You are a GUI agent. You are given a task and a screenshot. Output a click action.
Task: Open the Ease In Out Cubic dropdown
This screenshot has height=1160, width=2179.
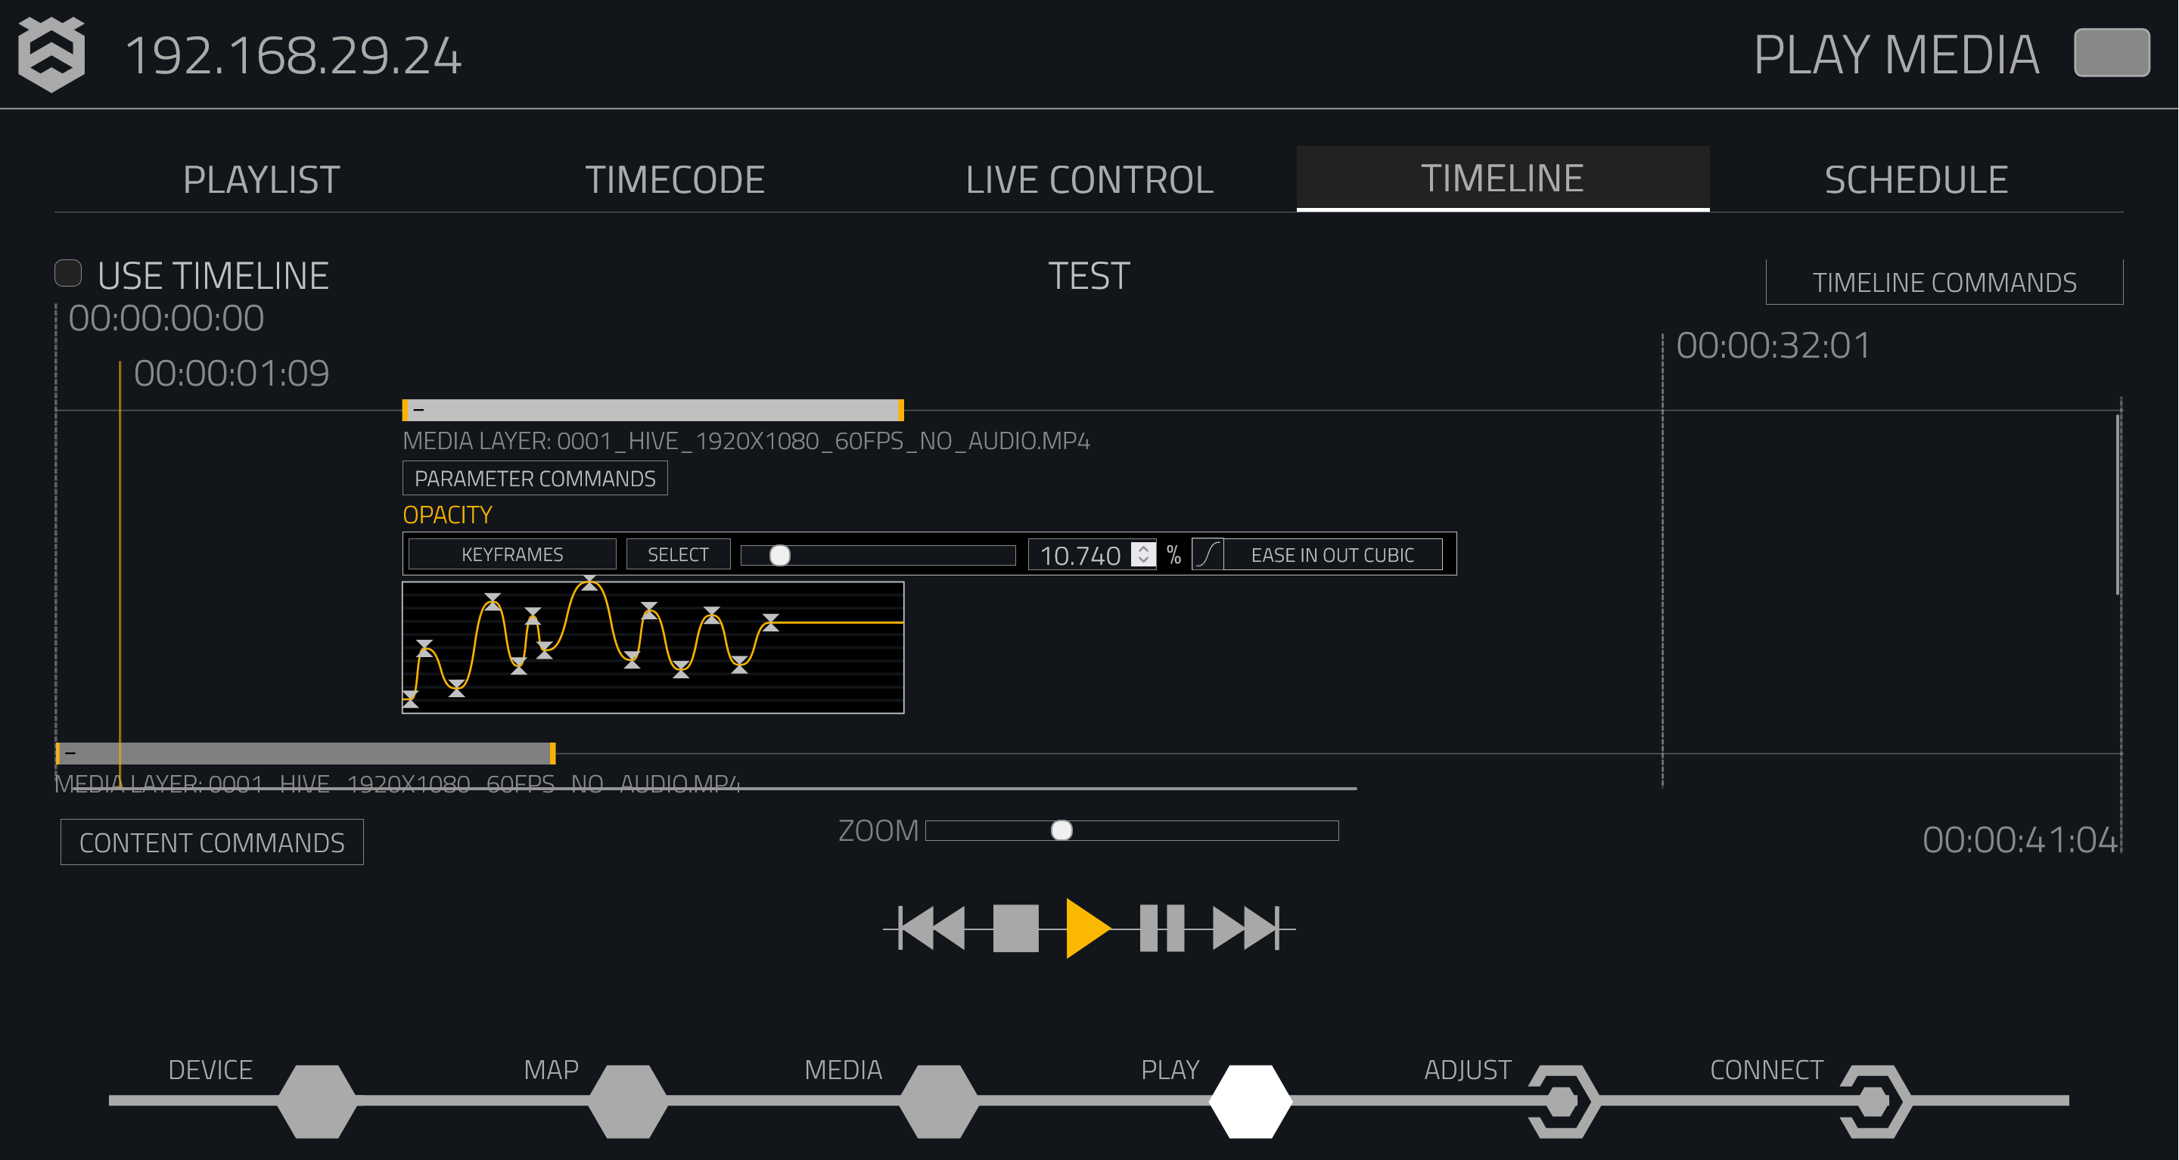pos(1332,554)
